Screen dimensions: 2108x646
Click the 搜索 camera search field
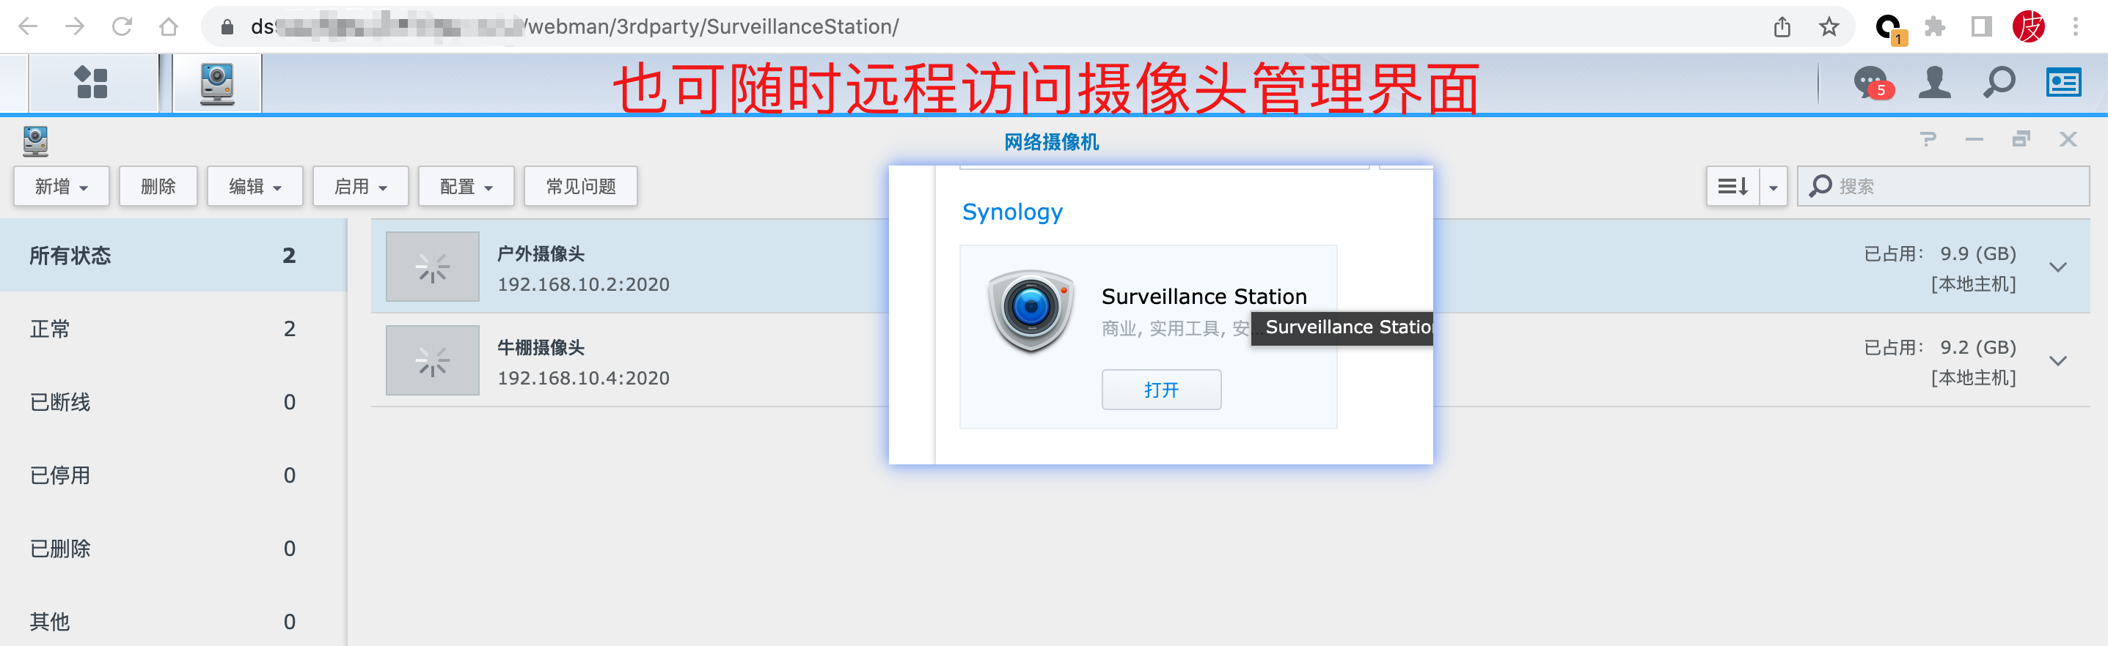[1955, 186]
